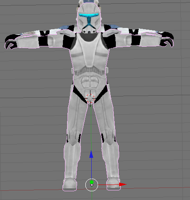Click the blue Z-axis arrow of the manipulator
This screenshot has width=190, height=200.
click(x=91, y=154)
